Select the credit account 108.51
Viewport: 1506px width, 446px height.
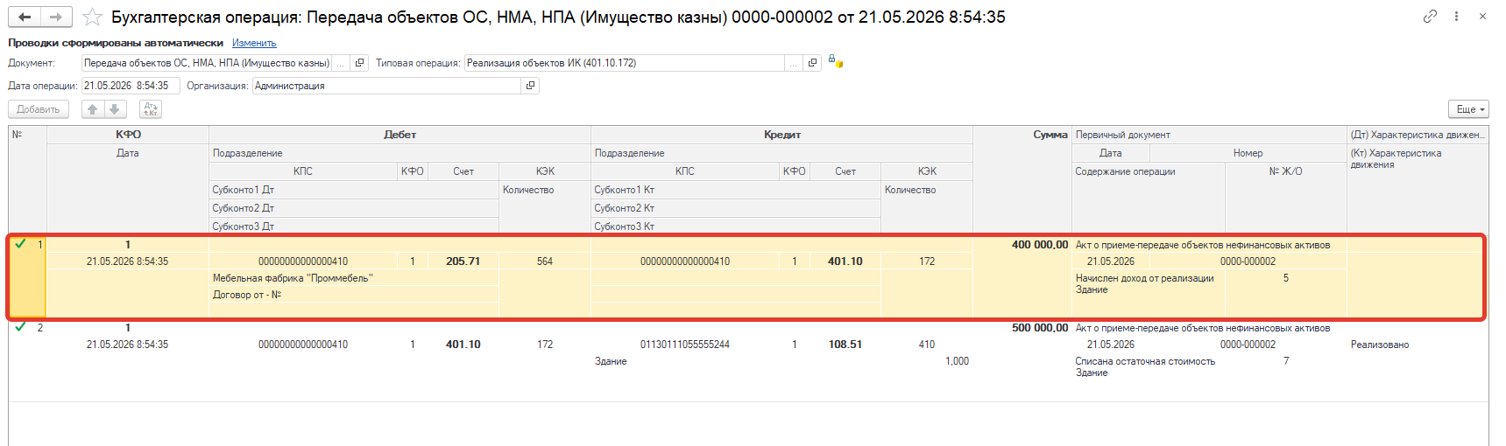coord(845,345)
